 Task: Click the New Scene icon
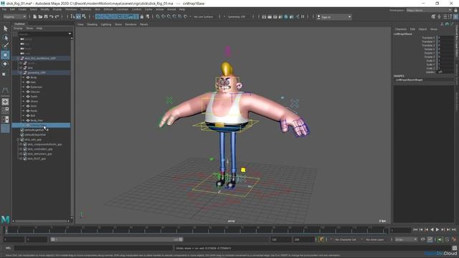34,16
